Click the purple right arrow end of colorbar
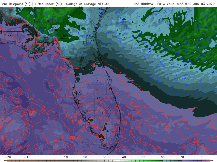This screenshot has width=217, height=162. tap(211, 161)
